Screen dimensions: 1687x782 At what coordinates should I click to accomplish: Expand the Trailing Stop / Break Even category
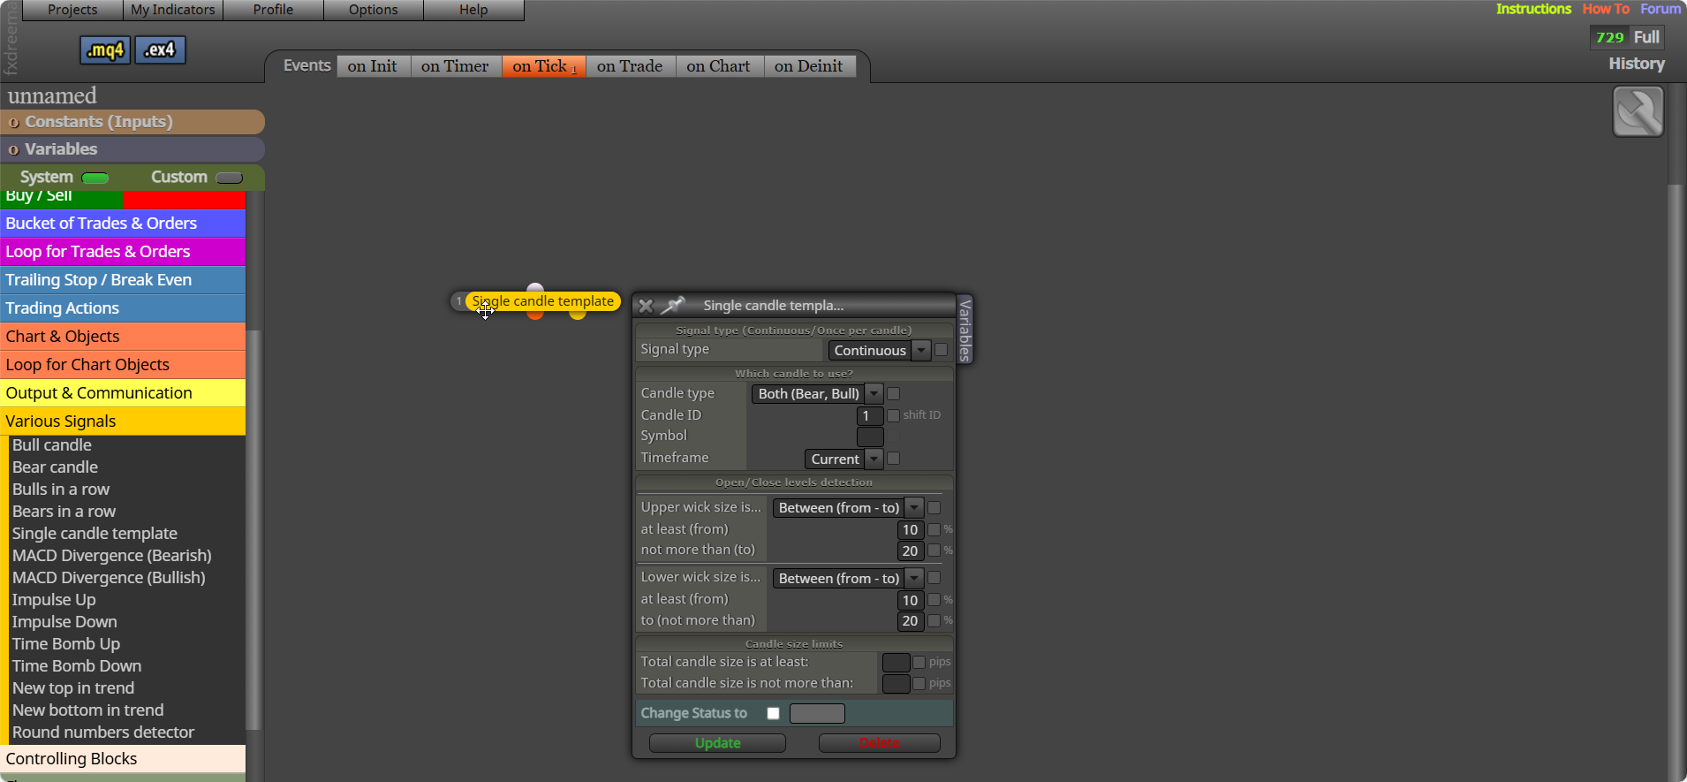pyautogui.click(x=123, y=280)
